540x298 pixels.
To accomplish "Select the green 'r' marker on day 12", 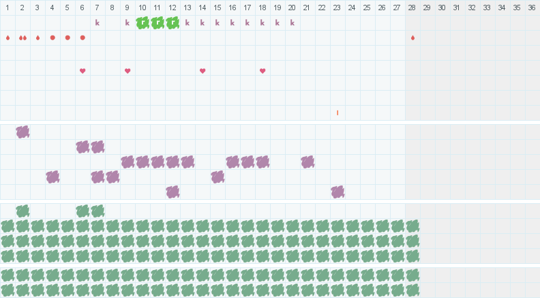I will [172, 23].
